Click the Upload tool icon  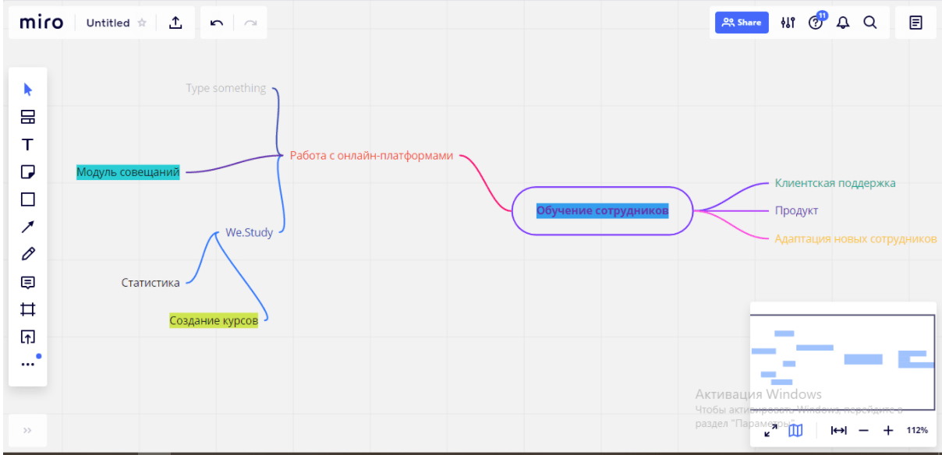click(28, 337)
